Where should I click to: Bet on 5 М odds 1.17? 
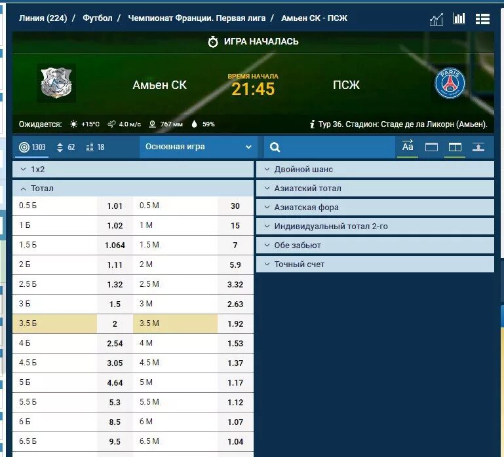(x=235, y=382)
